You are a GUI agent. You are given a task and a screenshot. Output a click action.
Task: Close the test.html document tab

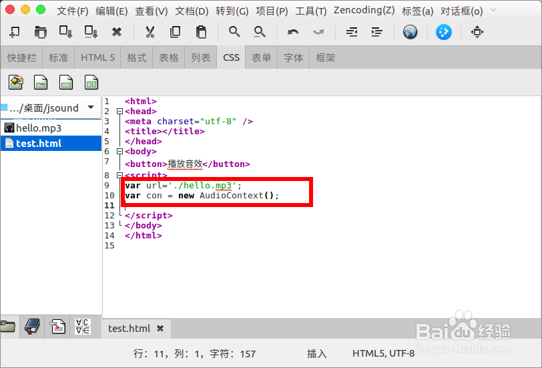(160, 329)
